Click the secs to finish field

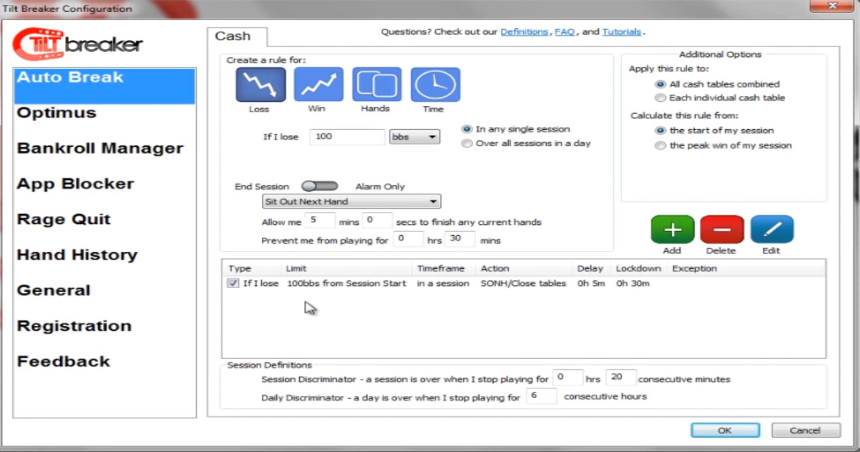(x=377, y=220)
